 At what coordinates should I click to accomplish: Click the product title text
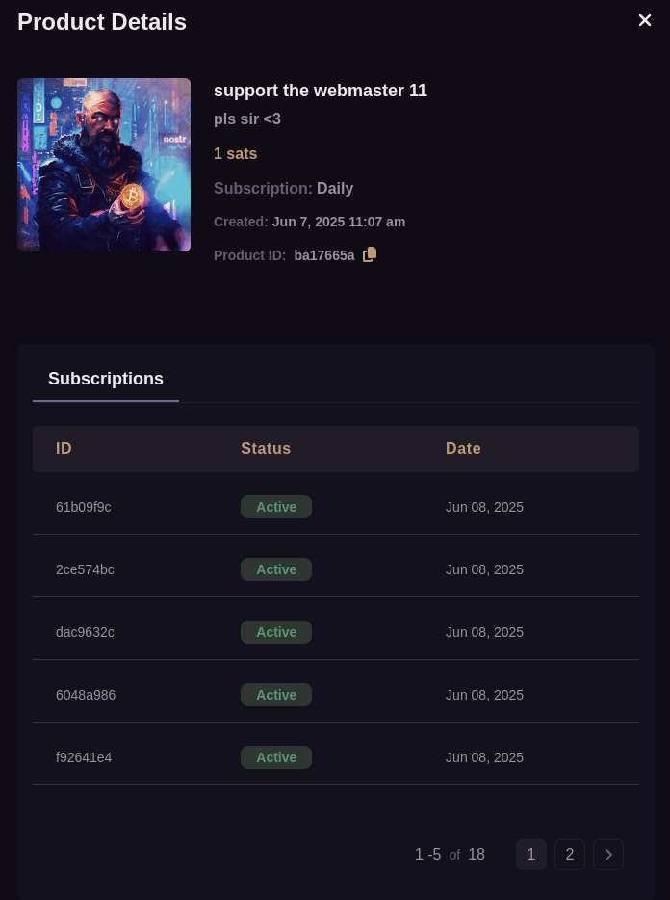[x=321, y=91]
